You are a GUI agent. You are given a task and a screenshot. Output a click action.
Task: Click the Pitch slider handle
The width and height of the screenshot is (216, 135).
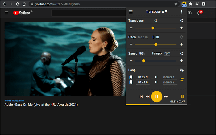[x=156, y=44]
